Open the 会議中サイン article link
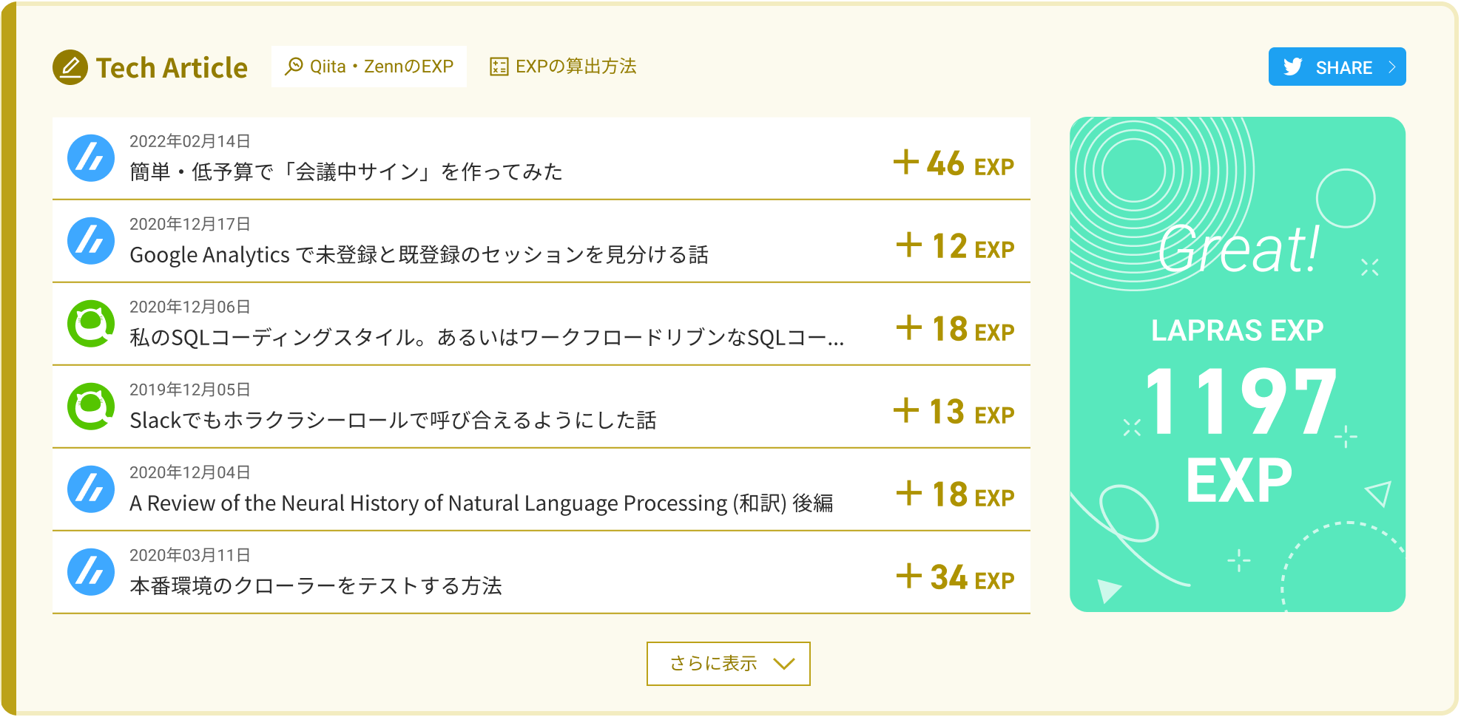Screen dimensions: 1461x717 346,172
